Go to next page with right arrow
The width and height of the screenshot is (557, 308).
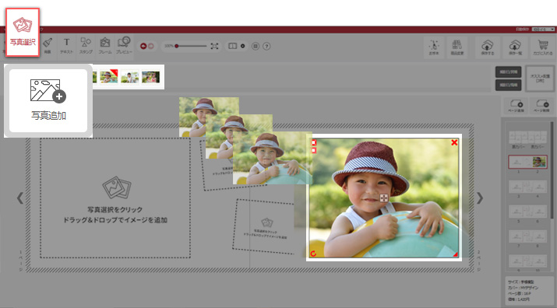click(x=480, y=198)
